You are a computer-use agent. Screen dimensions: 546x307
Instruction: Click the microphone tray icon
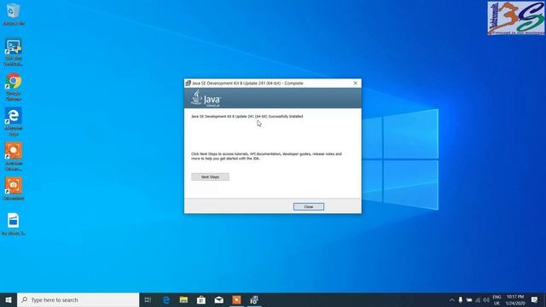point(461,299)
